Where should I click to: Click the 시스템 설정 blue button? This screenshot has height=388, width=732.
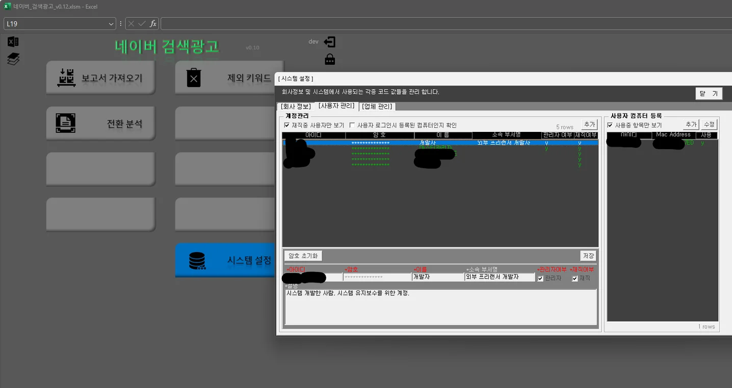(224, 260)
